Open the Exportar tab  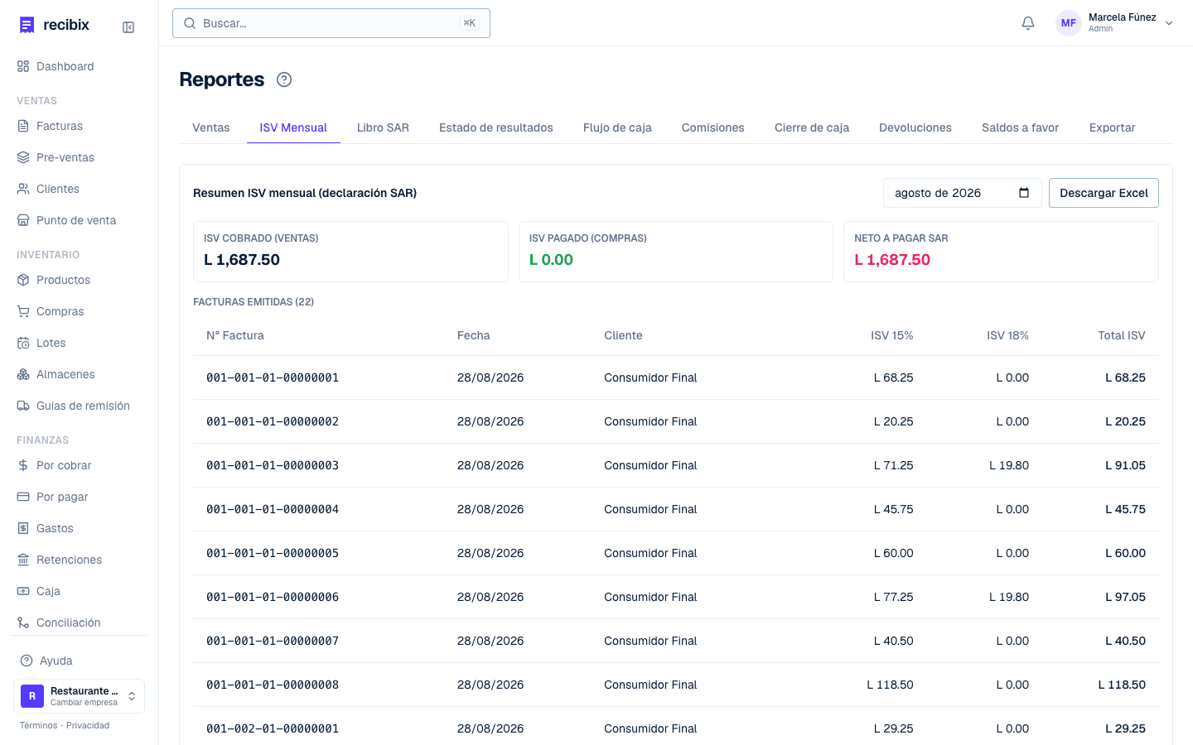pyautogui.click(x=1113, y=127)
